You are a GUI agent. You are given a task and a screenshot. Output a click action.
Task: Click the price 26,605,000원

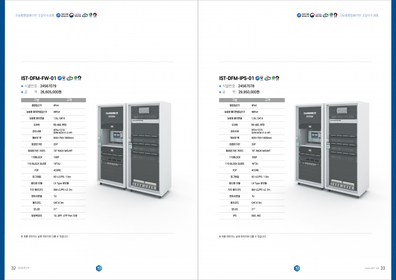coord(51,92)
